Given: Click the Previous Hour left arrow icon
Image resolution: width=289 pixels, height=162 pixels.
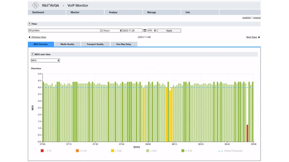Looking at the screenshot, I should [x=29, y=37].
